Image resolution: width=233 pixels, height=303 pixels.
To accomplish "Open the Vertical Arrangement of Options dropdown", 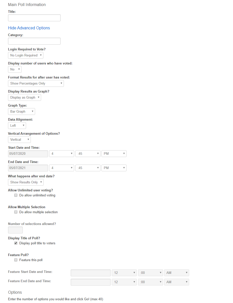I will [19, 139].
